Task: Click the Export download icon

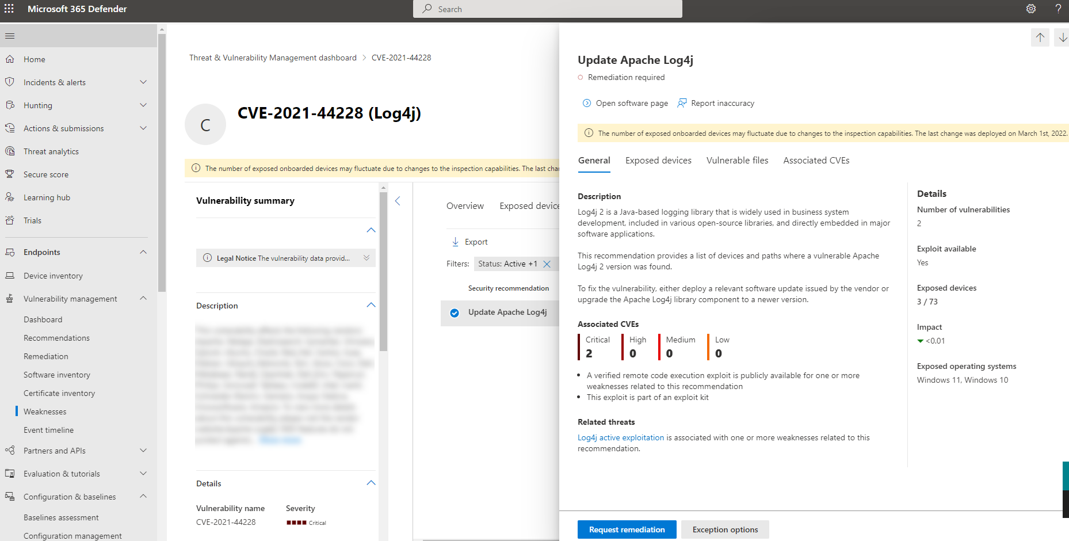Action: click(x=455, y=242)
